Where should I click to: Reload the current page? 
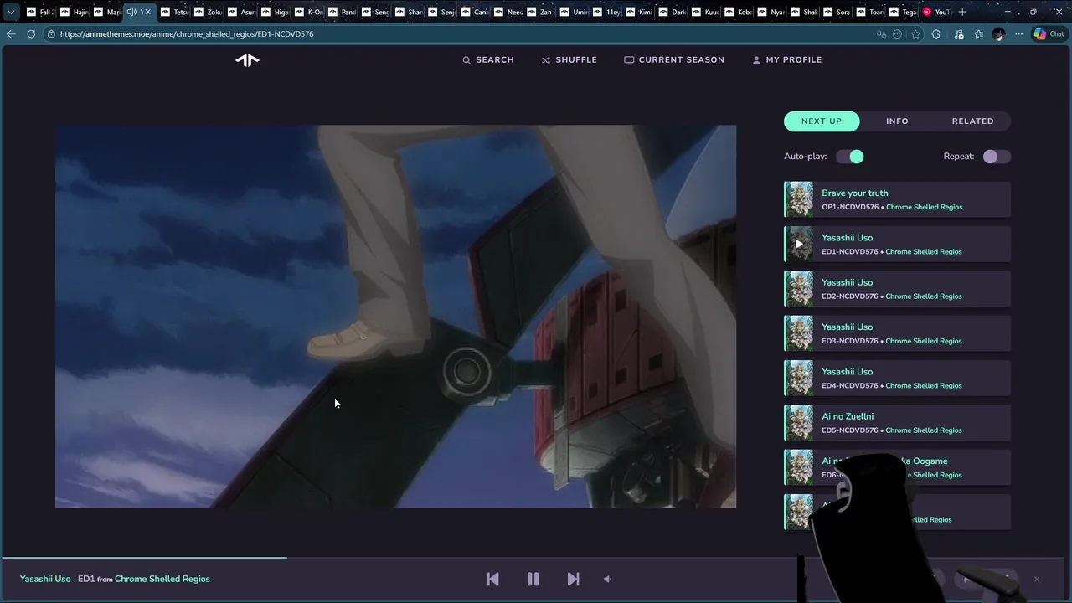31,34
